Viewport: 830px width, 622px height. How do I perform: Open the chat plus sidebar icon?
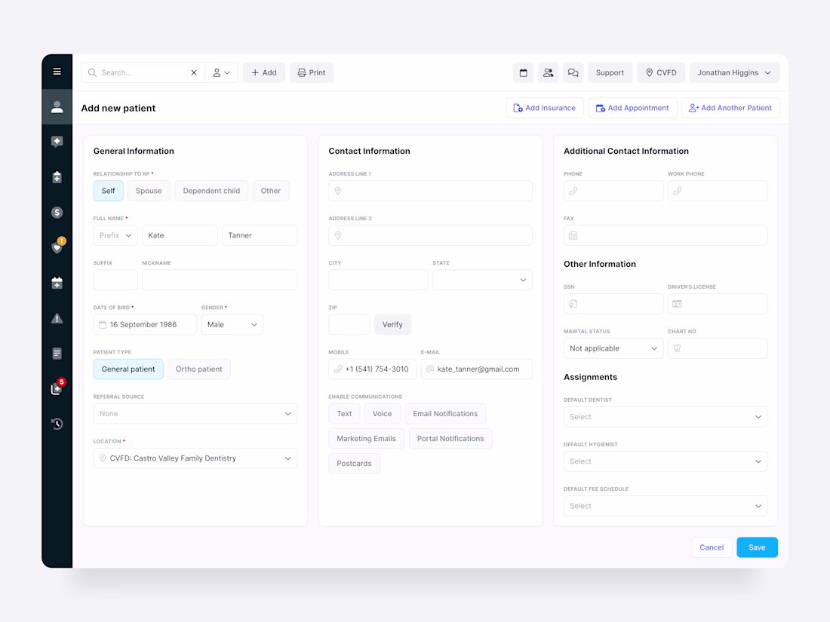(57, 142)
